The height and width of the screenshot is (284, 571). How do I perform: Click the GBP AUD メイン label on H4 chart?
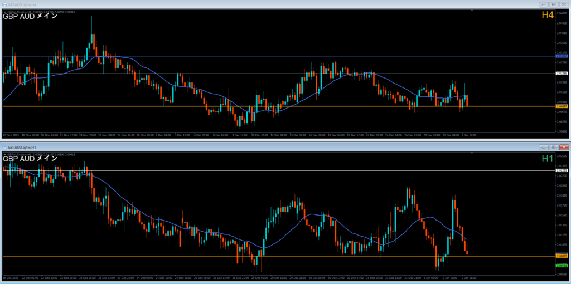[x=30, y=16]
